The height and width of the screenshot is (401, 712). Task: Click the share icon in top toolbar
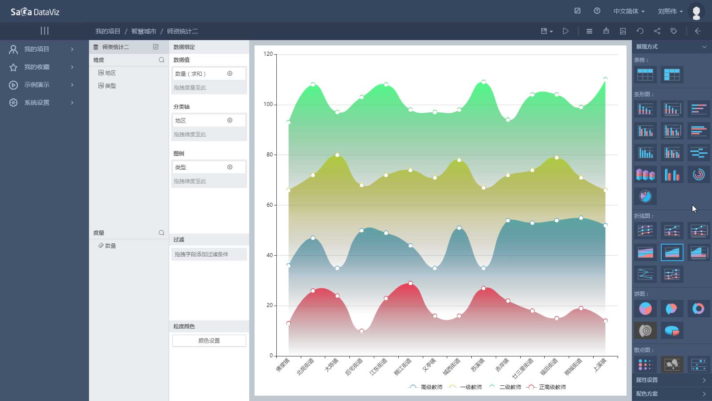click(657, 31)
